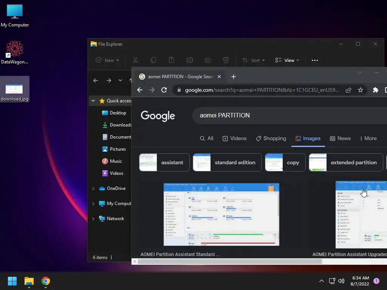Go back in File Explorer navigation
Screen dimensions: 387x290
pos(96,80)
